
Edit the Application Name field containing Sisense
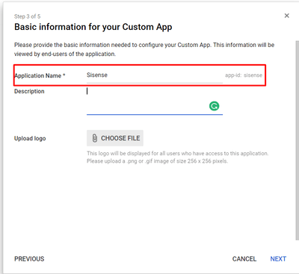155,75
